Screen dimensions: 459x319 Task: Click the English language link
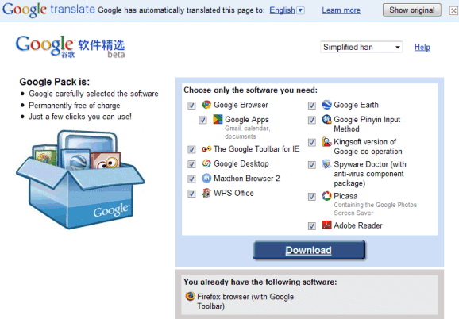[x=282, y=10]
